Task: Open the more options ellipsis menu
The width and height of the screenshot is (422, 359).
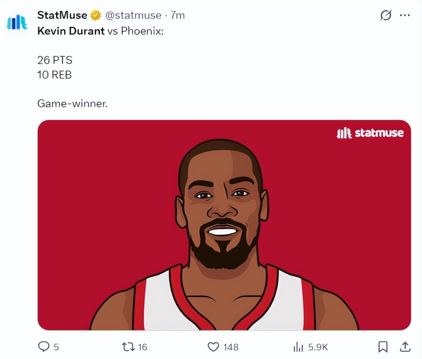Action: 404,15
